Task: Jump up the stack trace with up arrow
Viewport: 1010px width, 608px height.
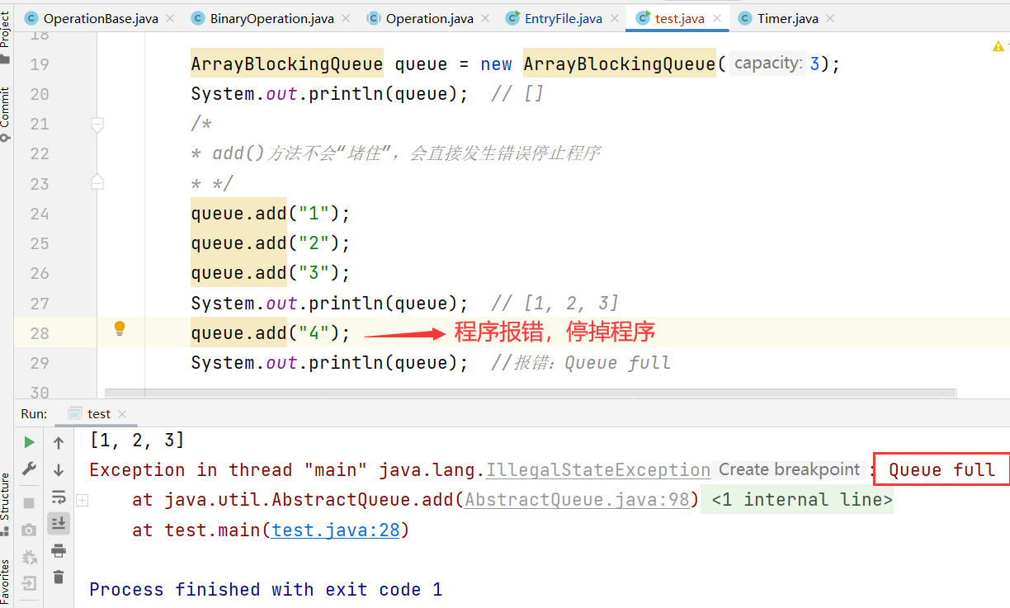Action: 59,443
